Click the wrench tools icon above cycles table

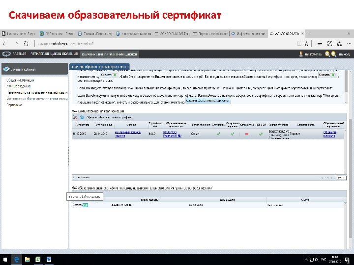[75, 117]
